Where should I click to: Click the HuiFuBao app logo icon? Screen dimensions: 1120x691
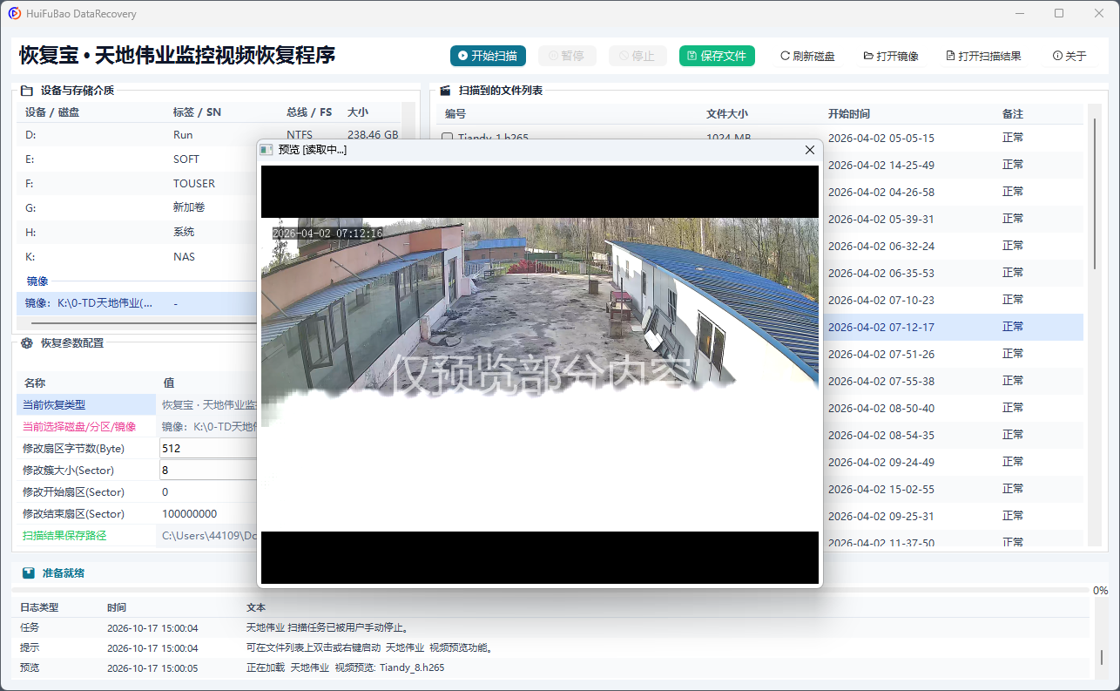click(15, 13)
